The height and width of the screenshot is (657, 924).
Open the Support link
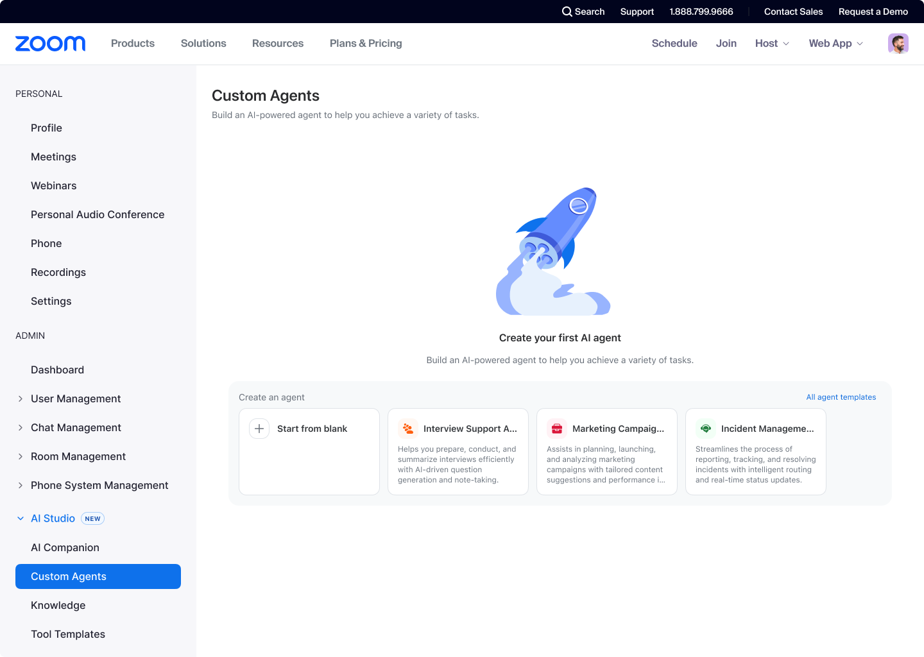(637, 12)
